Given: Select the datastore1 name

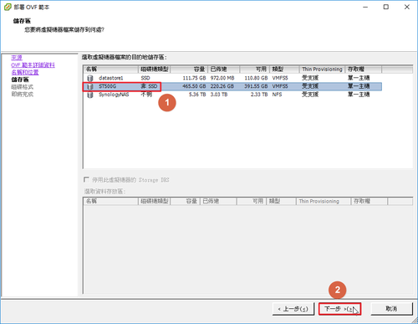Looking at the screenshot, I should 111,78.
